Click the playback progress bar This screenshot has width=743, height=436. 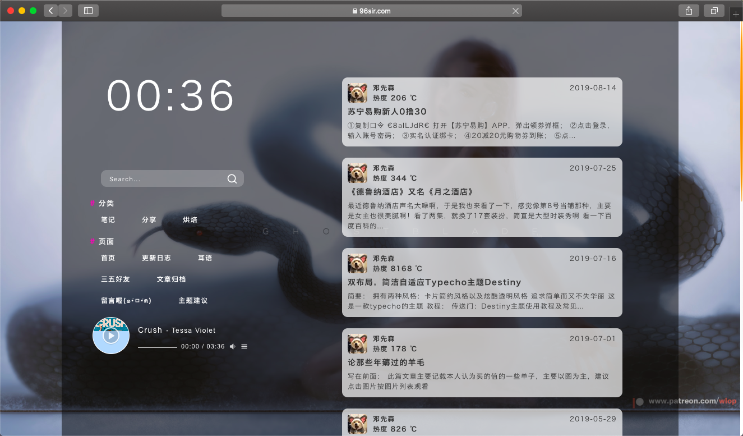(157, 346)
